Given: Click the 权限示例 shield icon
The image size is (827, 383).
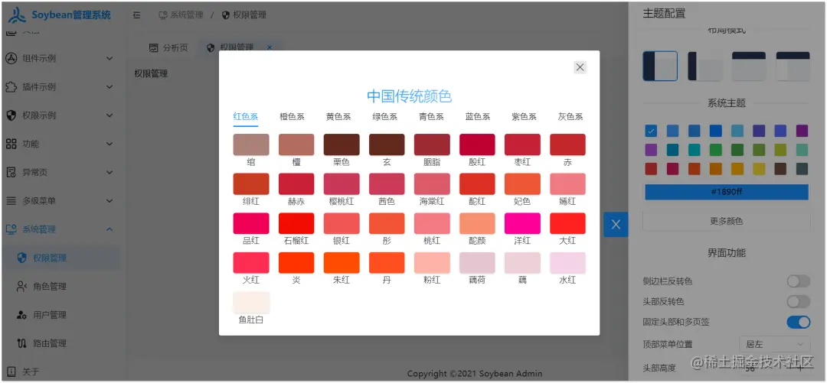Looking at the screenshot, I should click(x=11, y=115).
